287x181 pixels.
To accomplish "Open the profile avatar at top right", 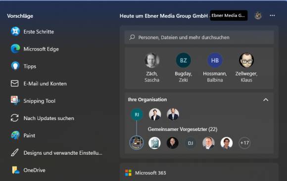I will 258,15.
